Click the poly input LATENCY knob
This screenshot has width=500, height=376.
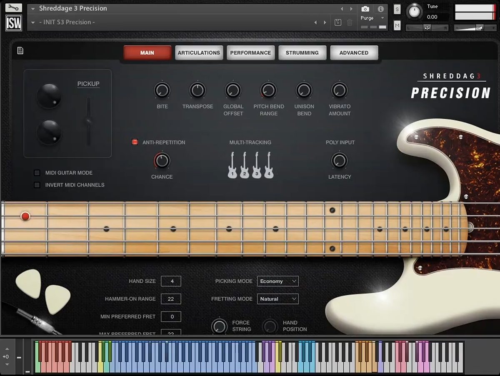(340, 161)
